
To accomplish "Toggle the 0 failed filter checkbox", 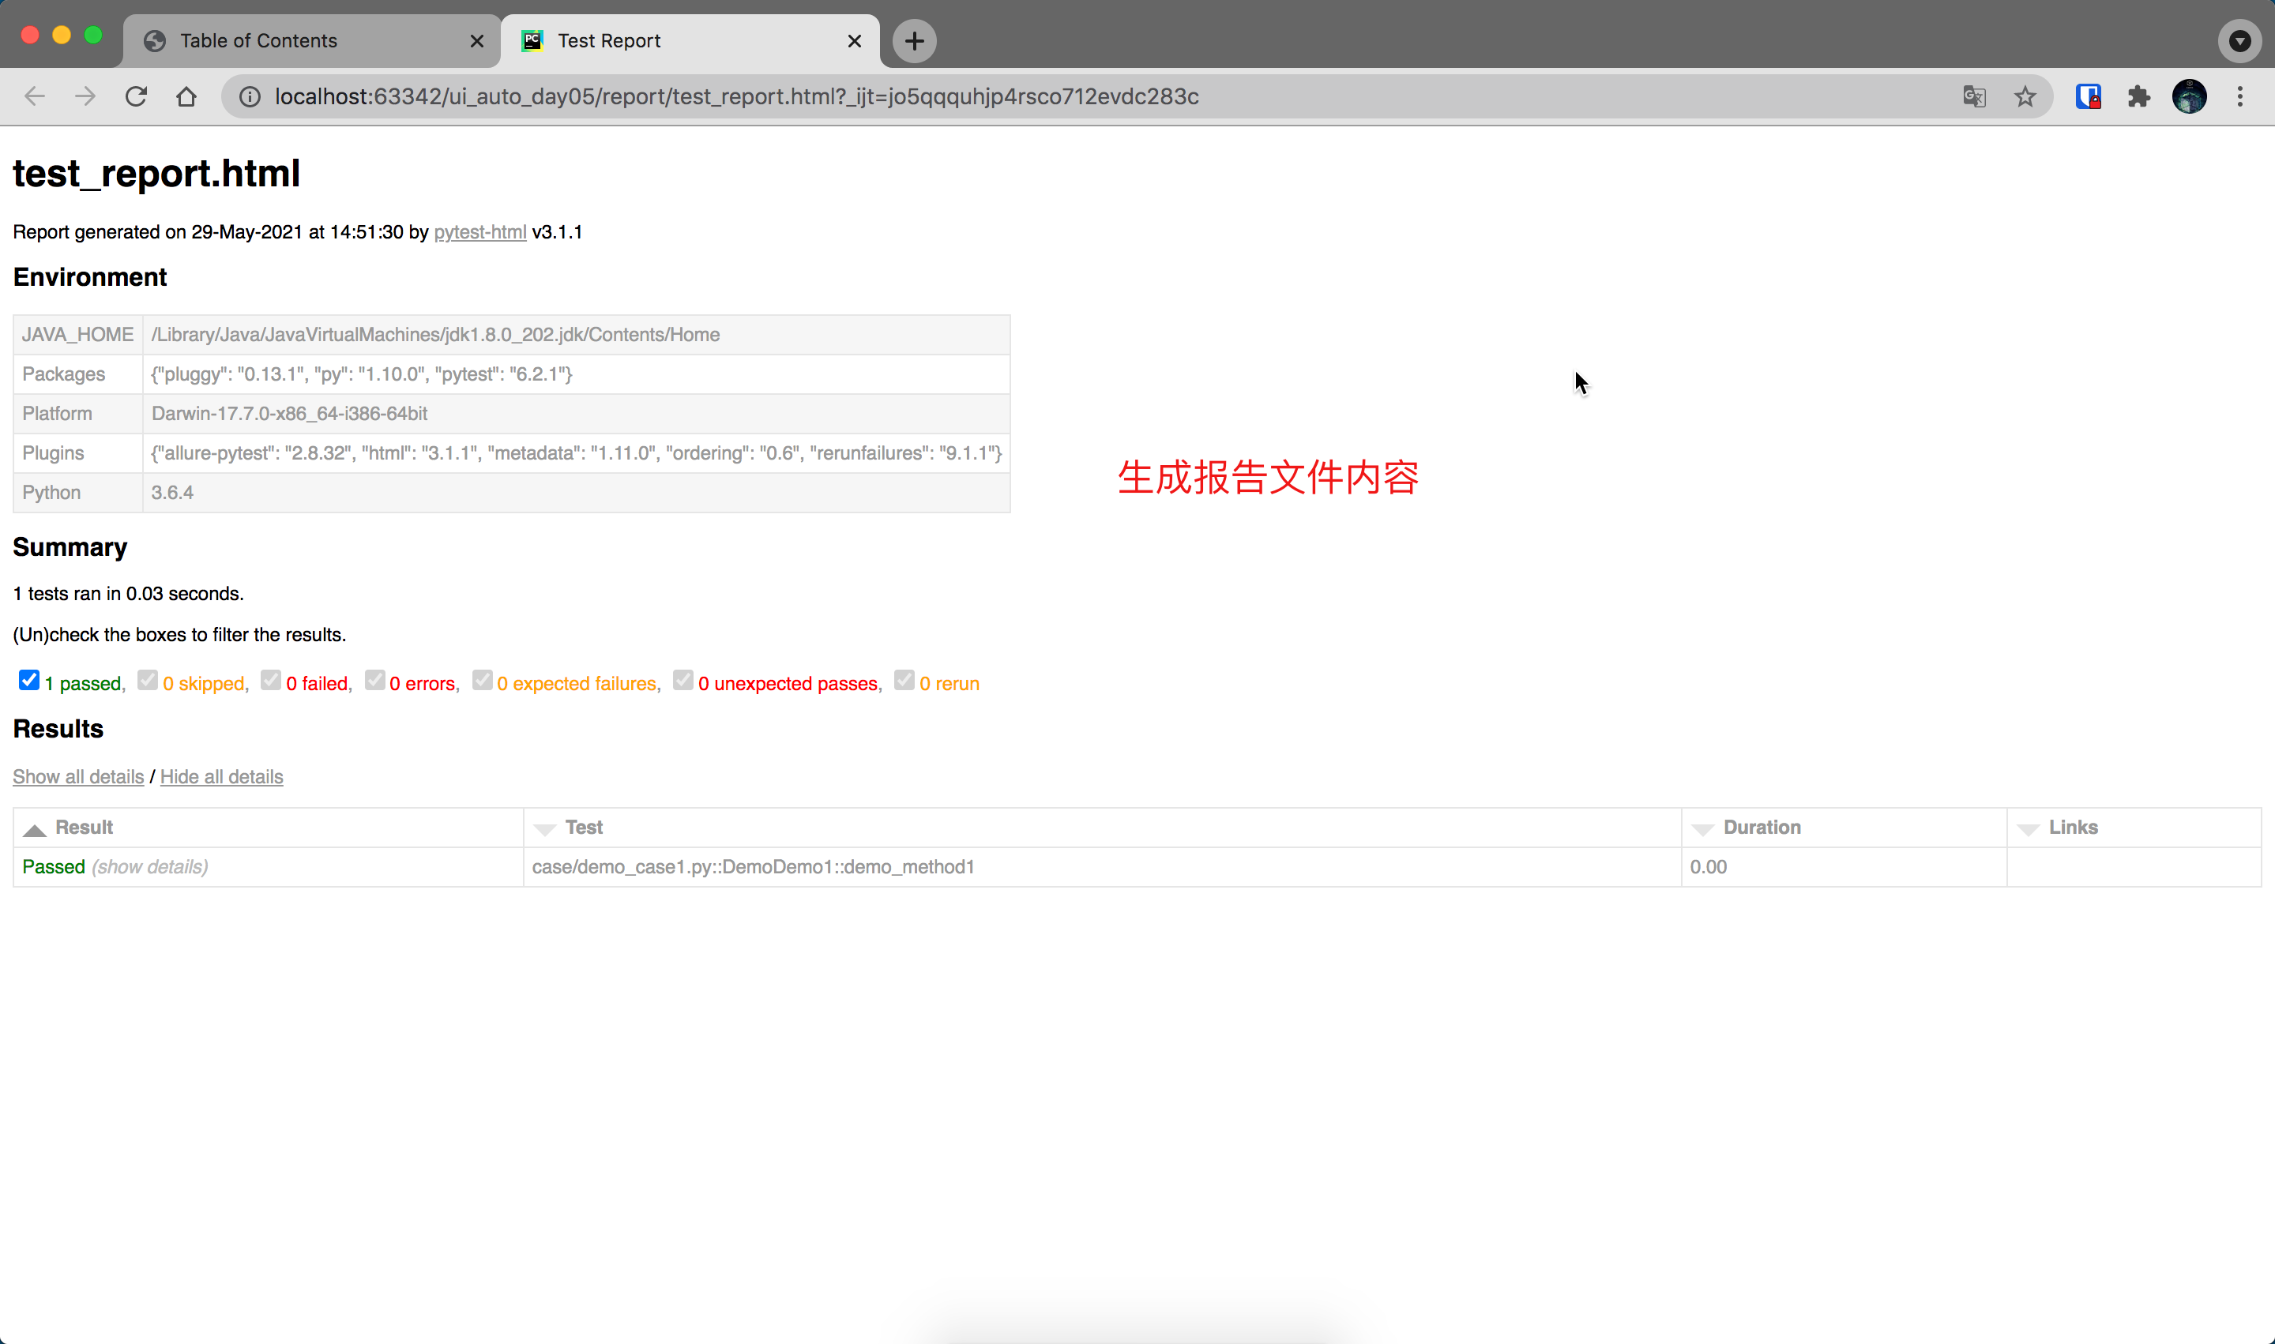I will pyautogui.click(x=271, y=680).
